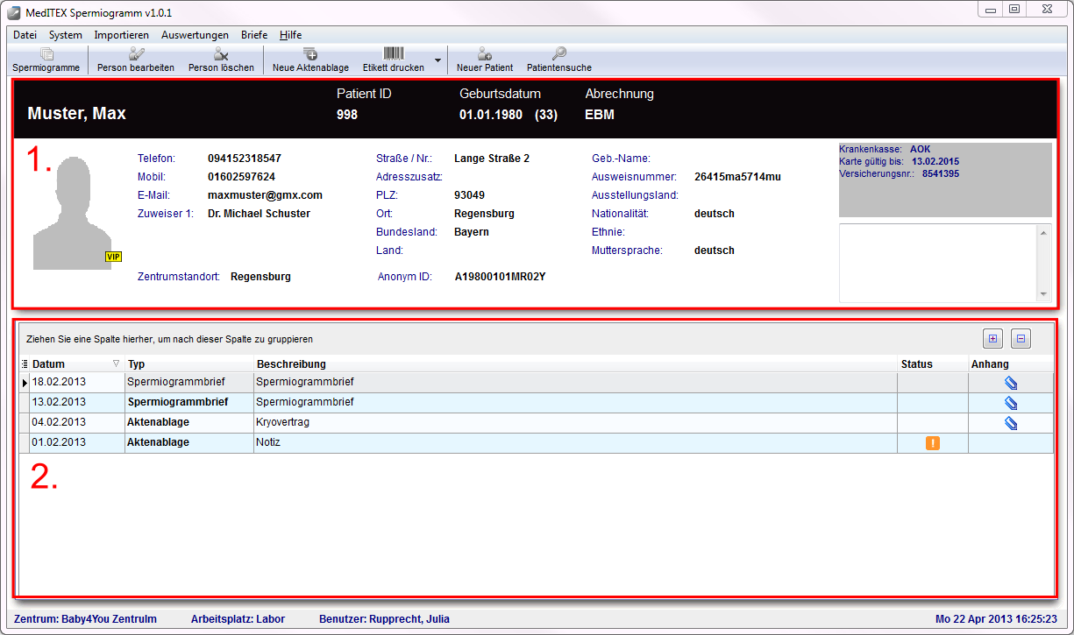The width and height of the screenshot is (1074, 635).
Task: Click the notes box scrollbar up arrow
Action: pyautogui.click(x=1043, y=233)
